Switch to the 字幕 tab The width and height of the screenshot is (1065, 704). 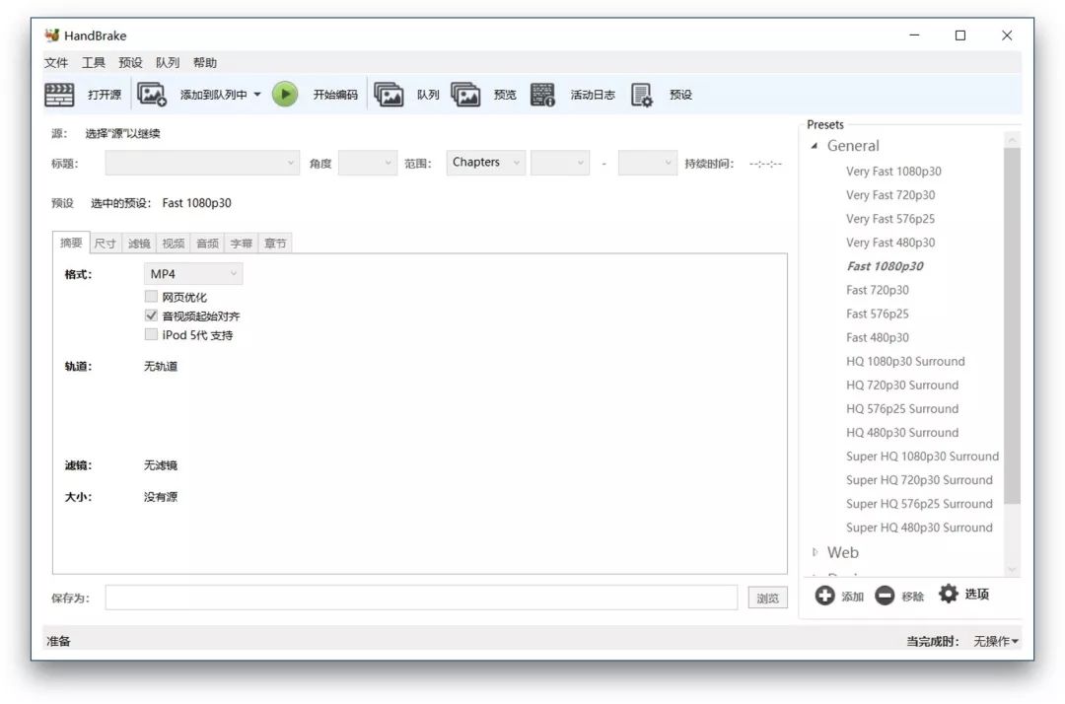(242, 243)
